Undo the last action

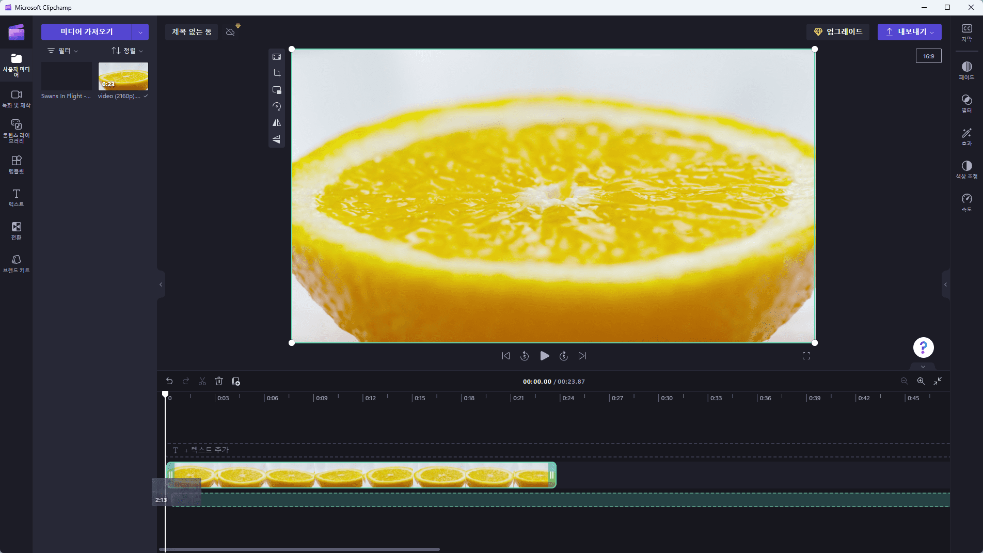point(169,381)
